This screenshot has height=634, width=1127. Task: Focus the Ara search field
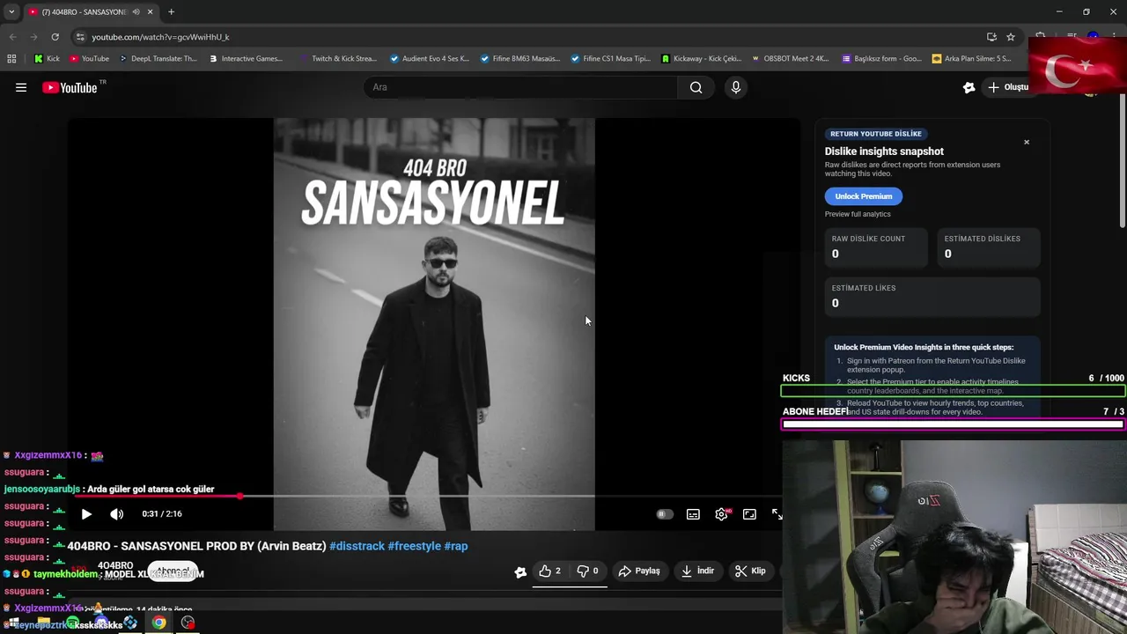click(521, 87)
